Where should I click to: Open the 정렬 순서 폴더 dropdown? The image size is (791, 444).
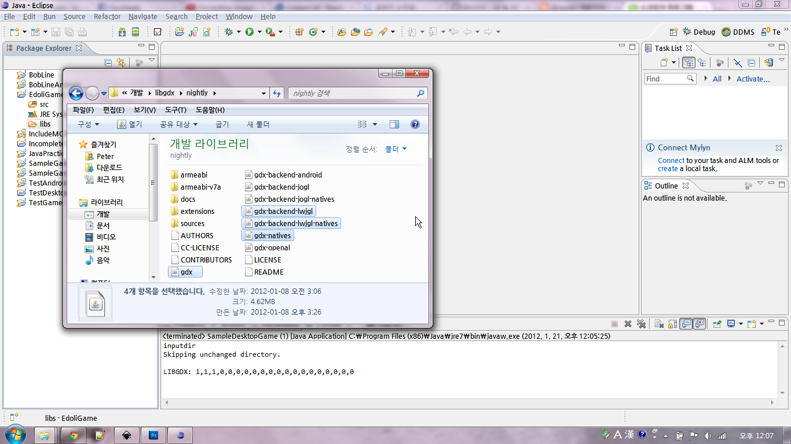[396, 149]
